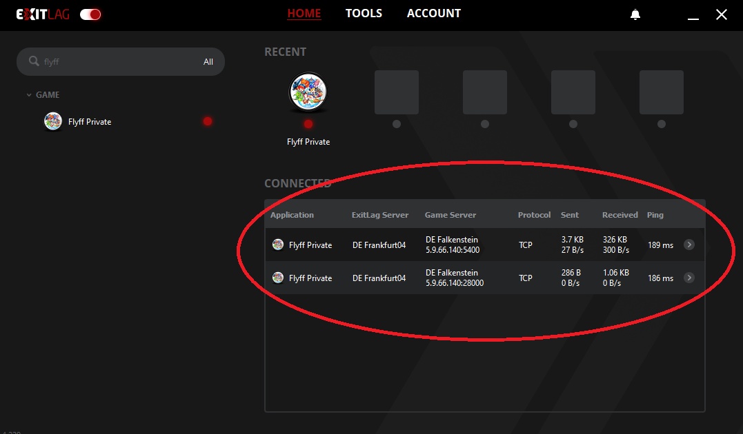
Task: Switch to the TOOLS tab
Action: point(364,14)
